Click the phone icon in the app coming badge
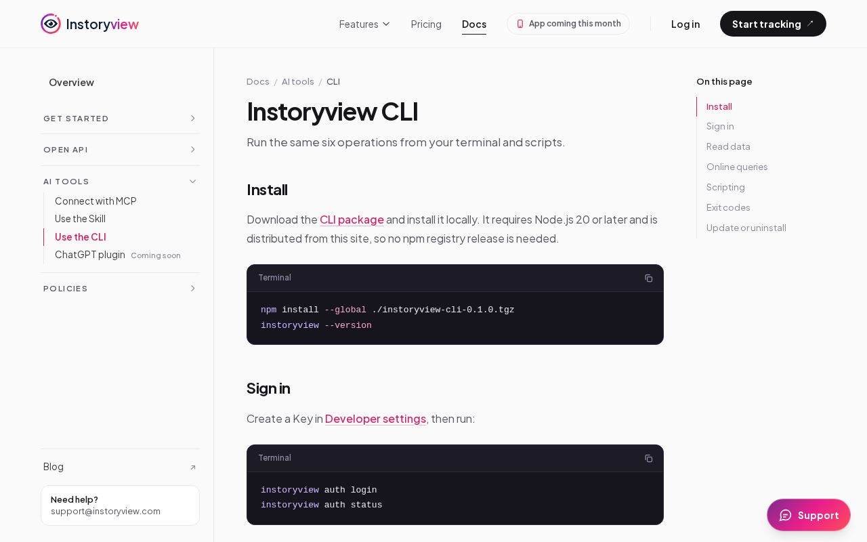This screenshot has height=542, width=867. tap(520, 24)
